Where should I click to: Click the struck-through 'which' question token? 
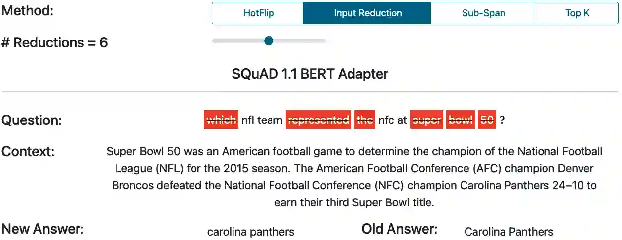coord(221,120)
